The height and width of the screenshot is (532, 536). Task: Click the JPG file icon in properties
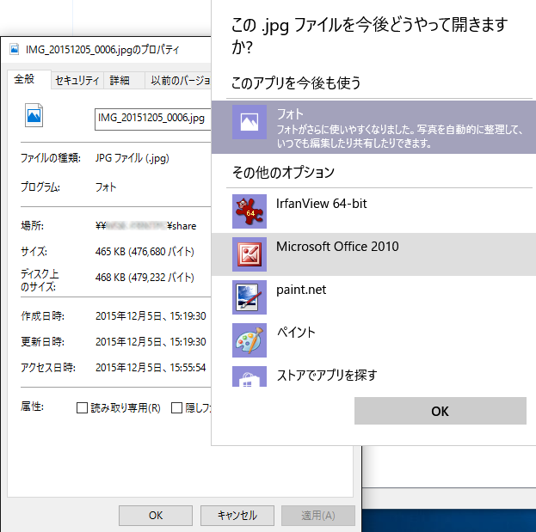pyautogui.click(x=34, y=115)
